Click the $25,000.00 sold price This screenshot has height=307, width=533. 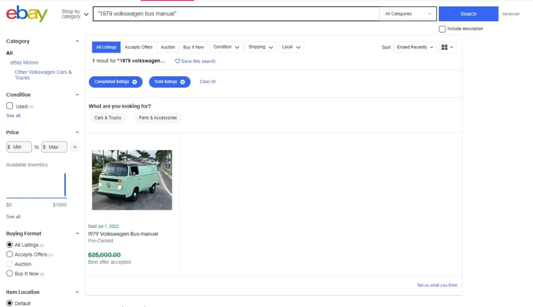pyautogui.click(x=104, y=255)
